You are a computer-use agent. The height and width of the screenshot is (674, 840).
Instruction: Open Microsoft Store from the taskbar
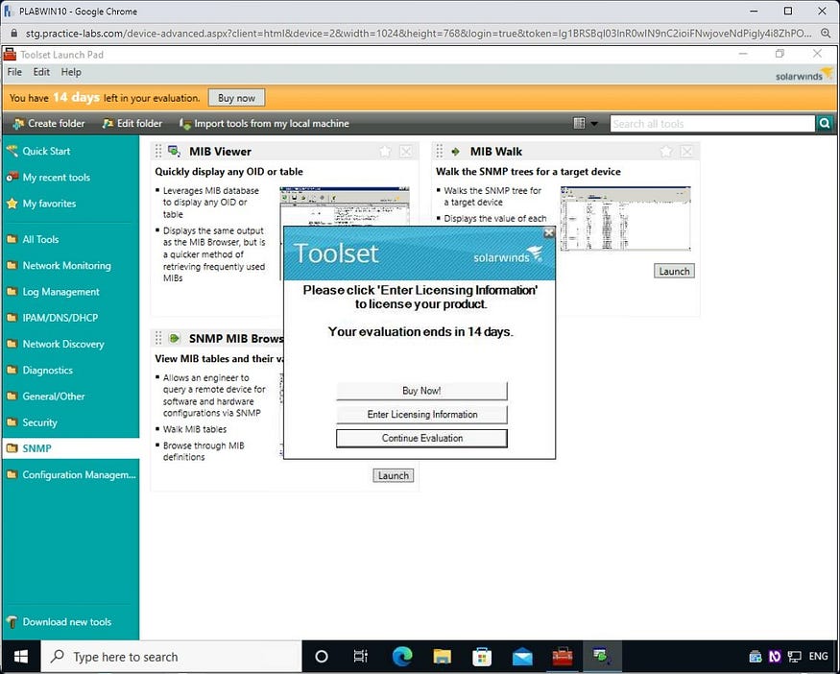482,657
